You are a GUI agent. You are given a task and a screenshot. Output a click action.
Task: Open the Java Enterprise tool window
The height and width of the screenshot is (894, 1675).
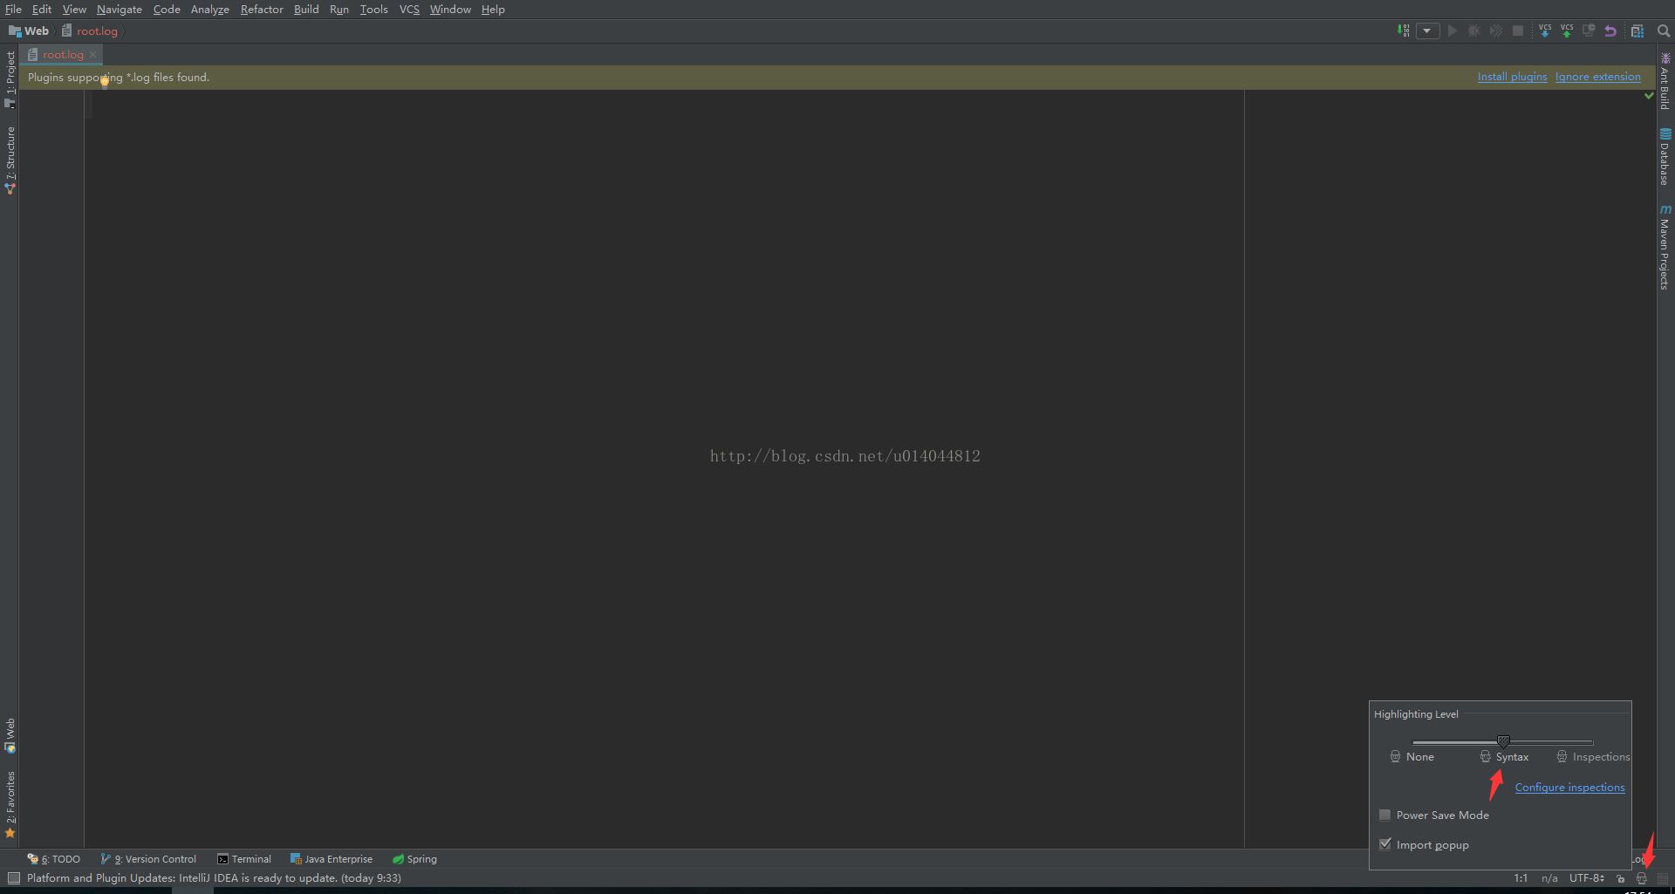(x=332, y=858)
